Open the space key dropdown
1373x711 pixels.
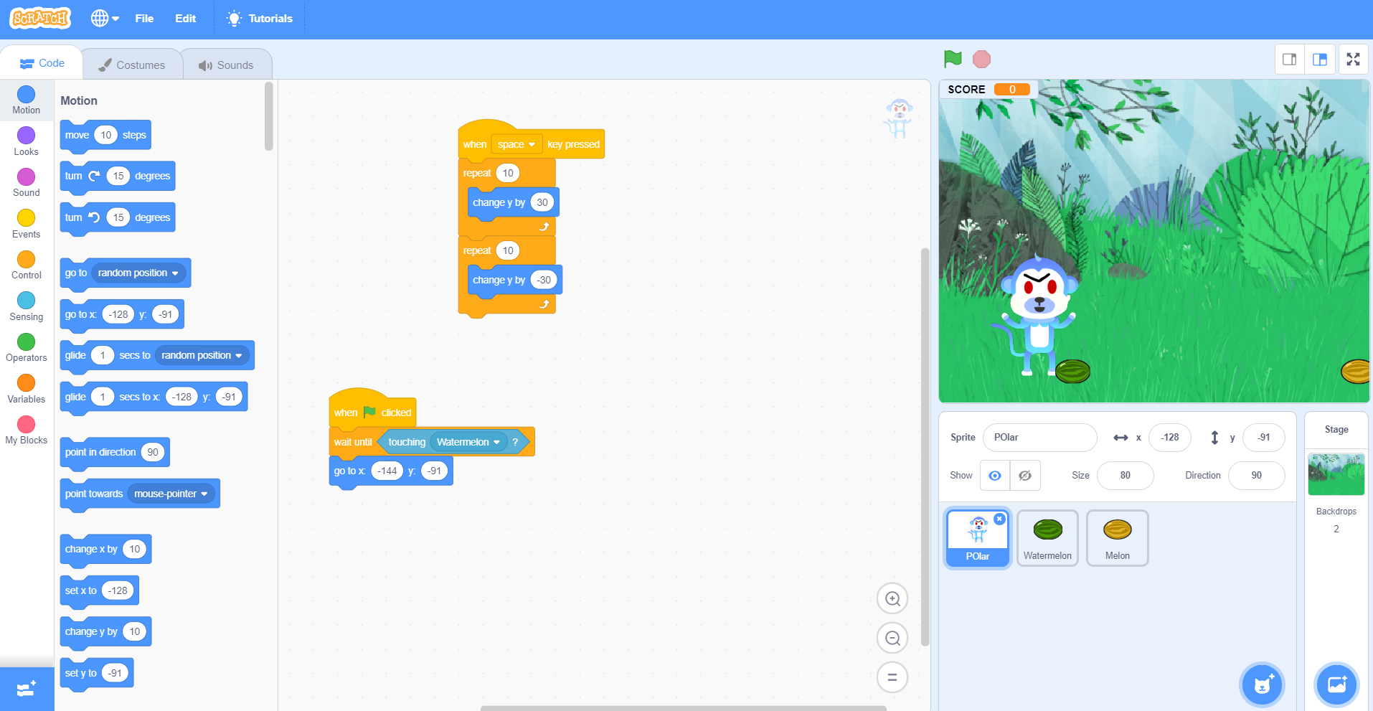[516, 144]
